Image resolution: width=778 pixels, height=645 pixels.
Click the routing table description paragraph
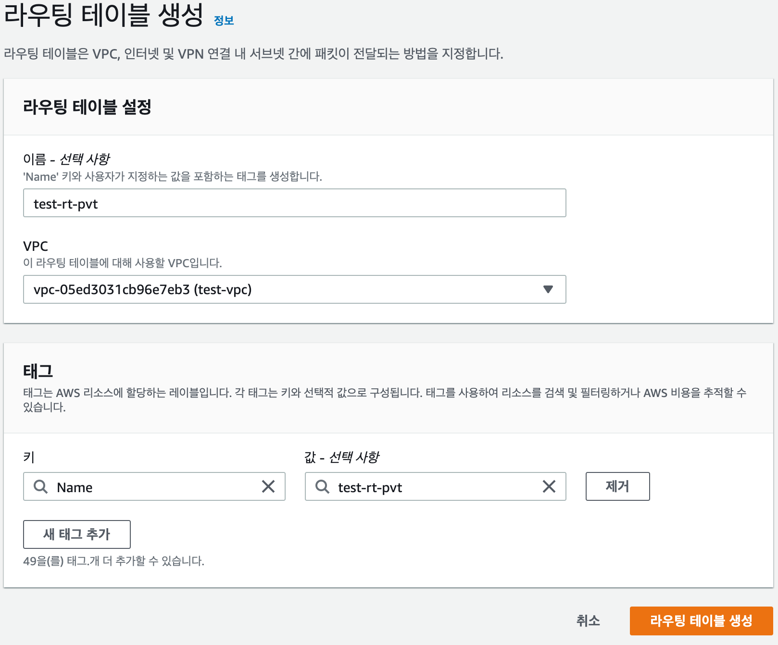(253, 53)
